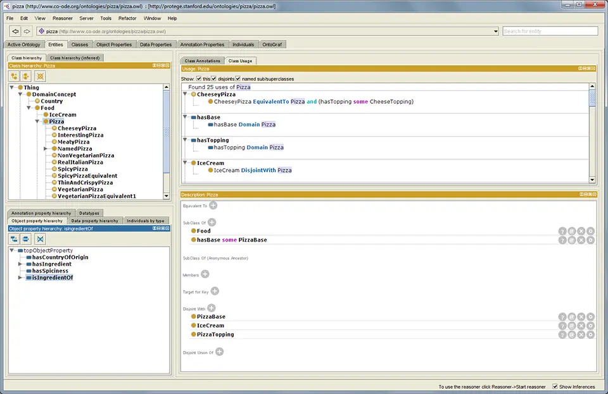
Task: Open the ontology address dropdown arrow
Action: point(496,31)
